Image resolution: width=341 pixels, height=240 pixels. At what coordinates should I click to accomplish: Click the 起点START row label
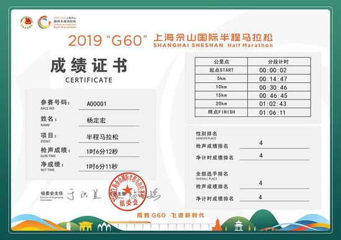(221, 70)
